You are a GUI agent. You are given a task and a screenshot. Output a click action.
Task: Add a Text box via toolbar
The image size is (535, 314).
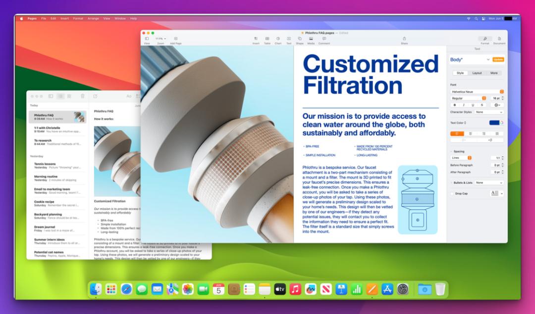289,39
